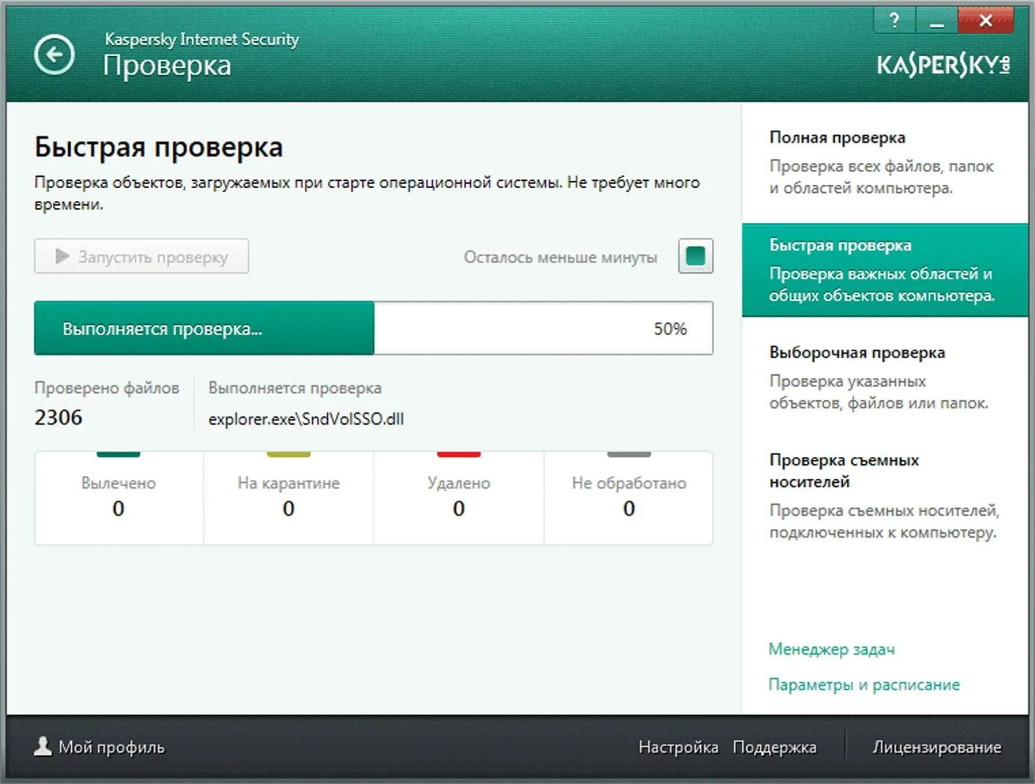Open Поддержка in the bottom bar
1035x784 pixels.
[774, 747]
